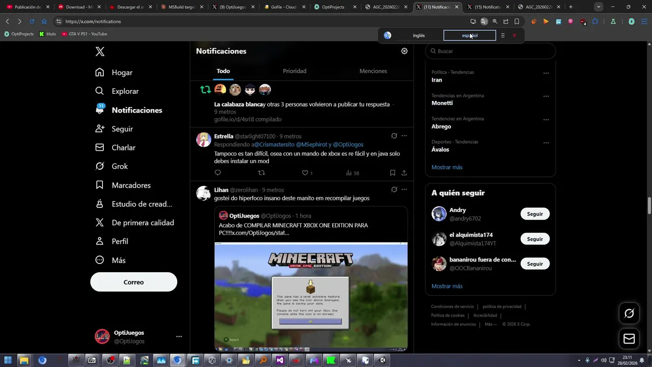The image size is (652, 367).
Task: Expand Más footer links
Action: click(x=491, y=324)
